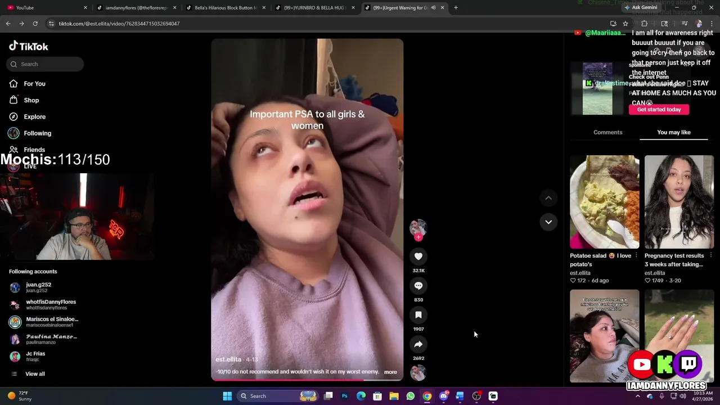The image size is (720, 405).
Task: Seek the video using the red progress bar
Action: [307, 380]
